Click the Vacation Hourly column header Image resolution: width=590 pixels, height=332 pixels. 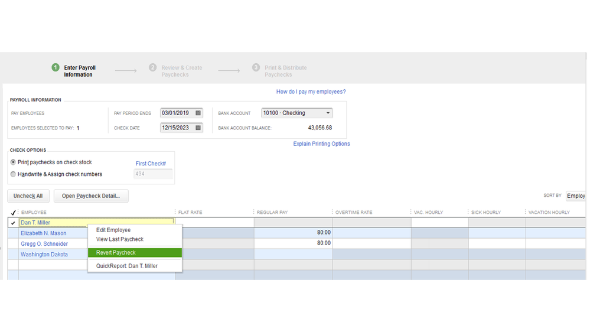tap(549, 212)
